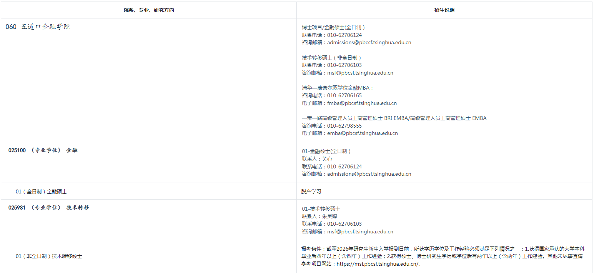Click phone number 010-62798555

[x=344, y=126]
